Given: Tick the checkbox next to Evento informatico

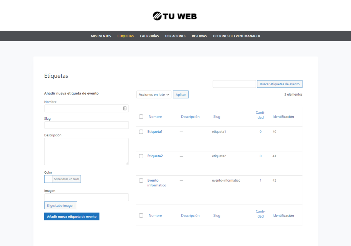Looking at the screenshot, I should [x=141, y=180].
